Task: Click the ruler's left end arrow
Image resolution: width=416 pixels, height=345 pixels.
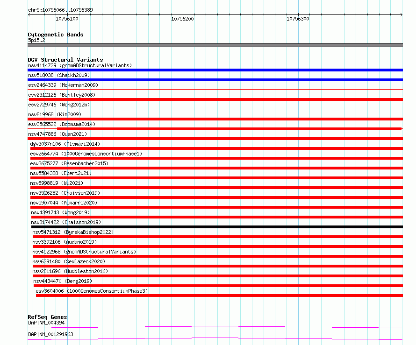Action: tap(29, 14)
